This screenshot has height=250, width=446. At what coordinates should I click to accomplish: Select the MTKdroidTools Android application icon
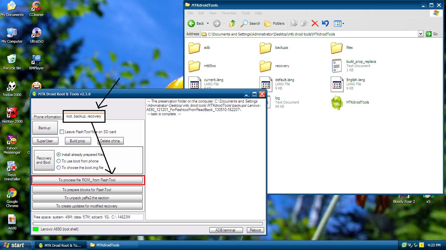(337, 102)
